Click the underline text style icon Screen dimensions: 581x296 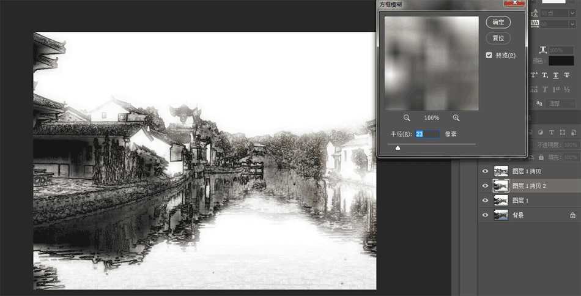[556, 75]
